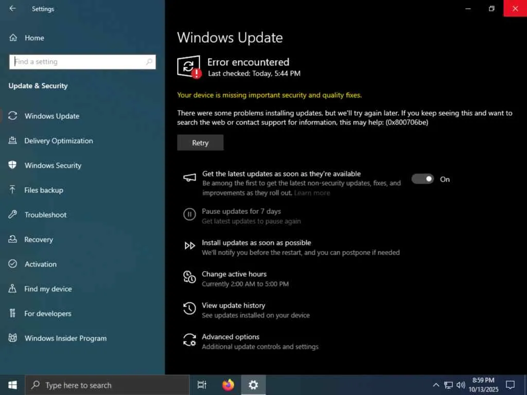This screenshot has width=527, height=395.
Task: Click the missing security fixes warning text
Action: click(x=270, y=95)
